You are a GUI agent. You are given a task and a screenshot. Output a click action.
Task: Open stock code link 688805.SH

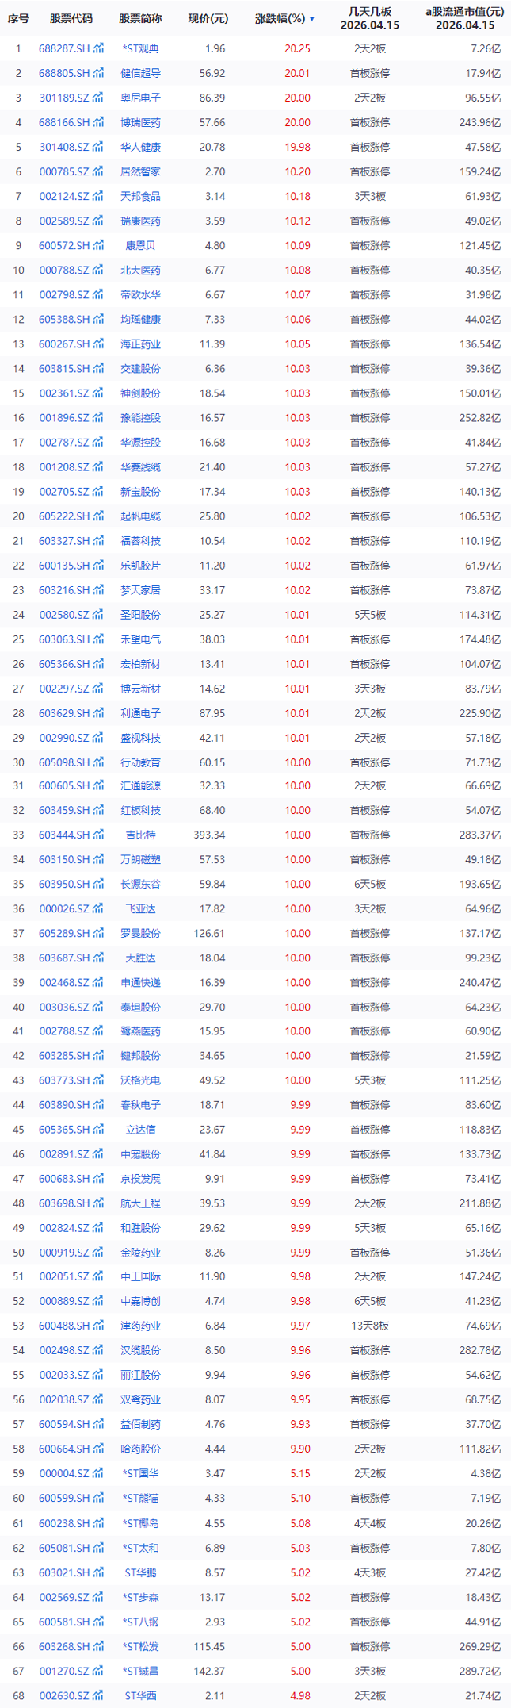coord(64,73)
